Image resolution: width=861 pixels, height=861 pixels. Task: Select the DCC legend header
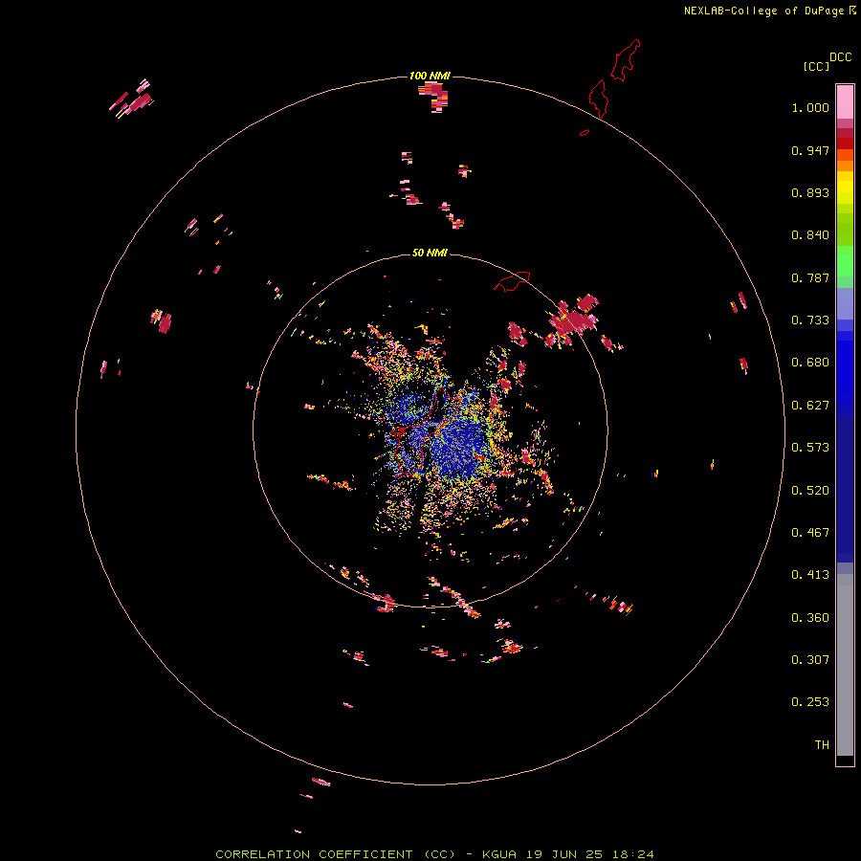click(x=841, y=57)
